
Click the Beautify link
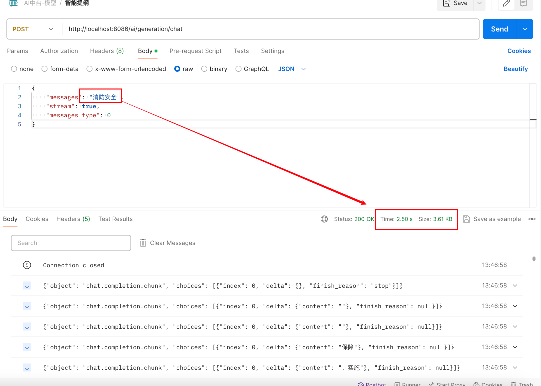point(515,69)
